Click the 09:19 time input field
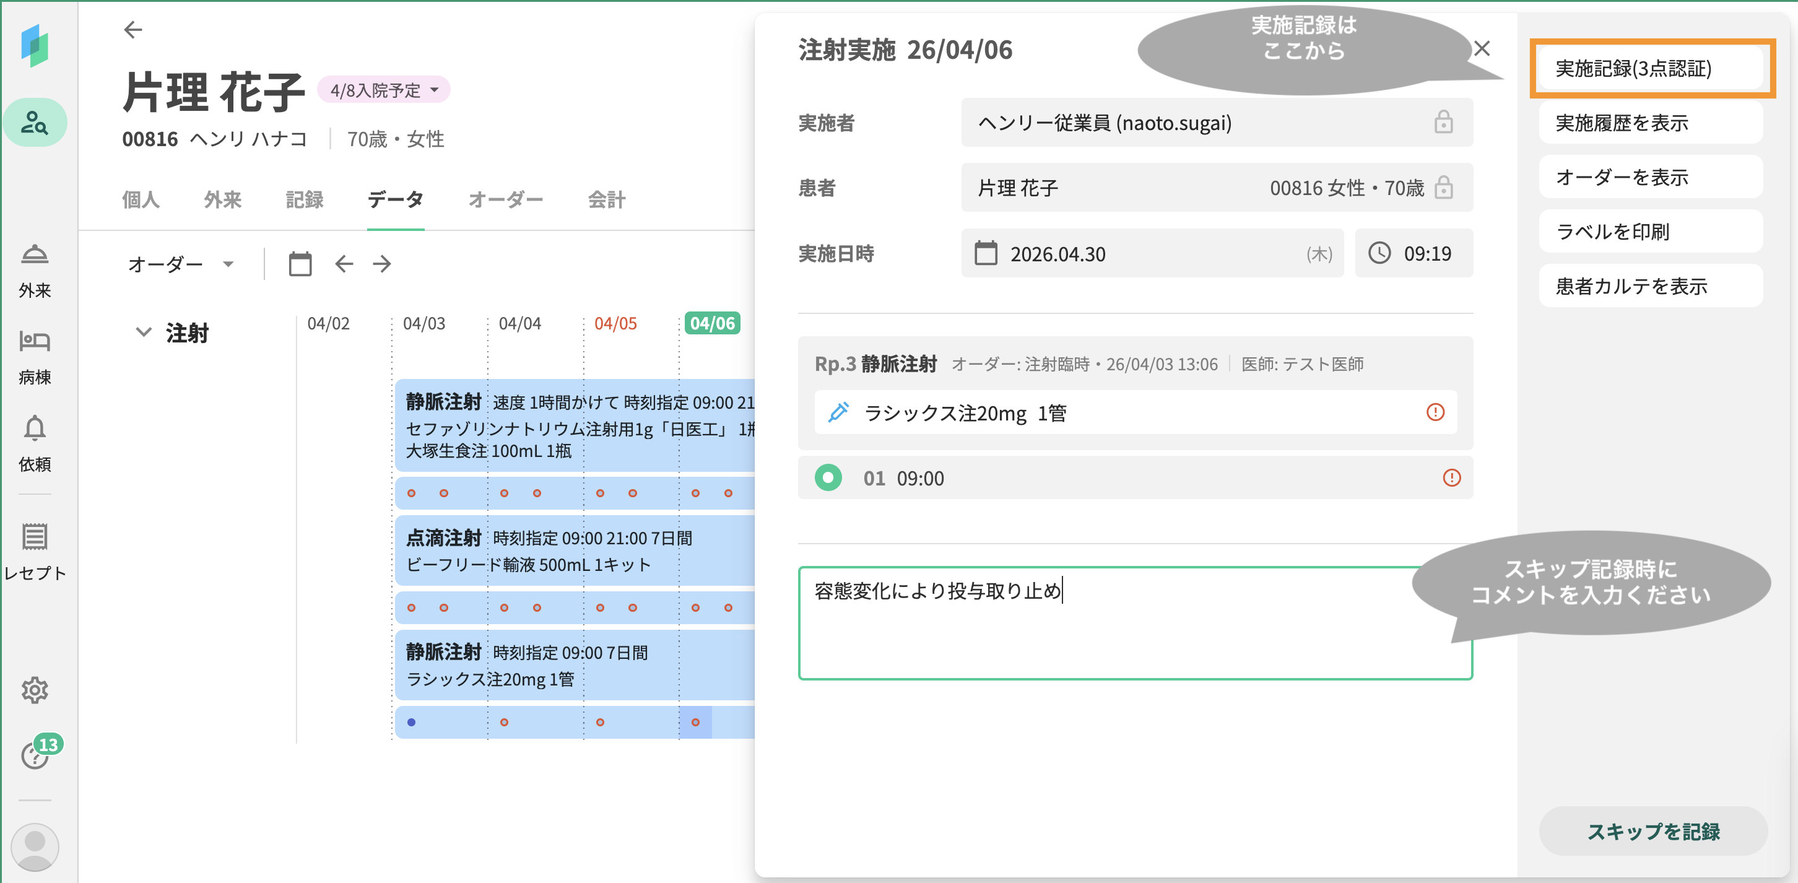 tap(1414, 253)
